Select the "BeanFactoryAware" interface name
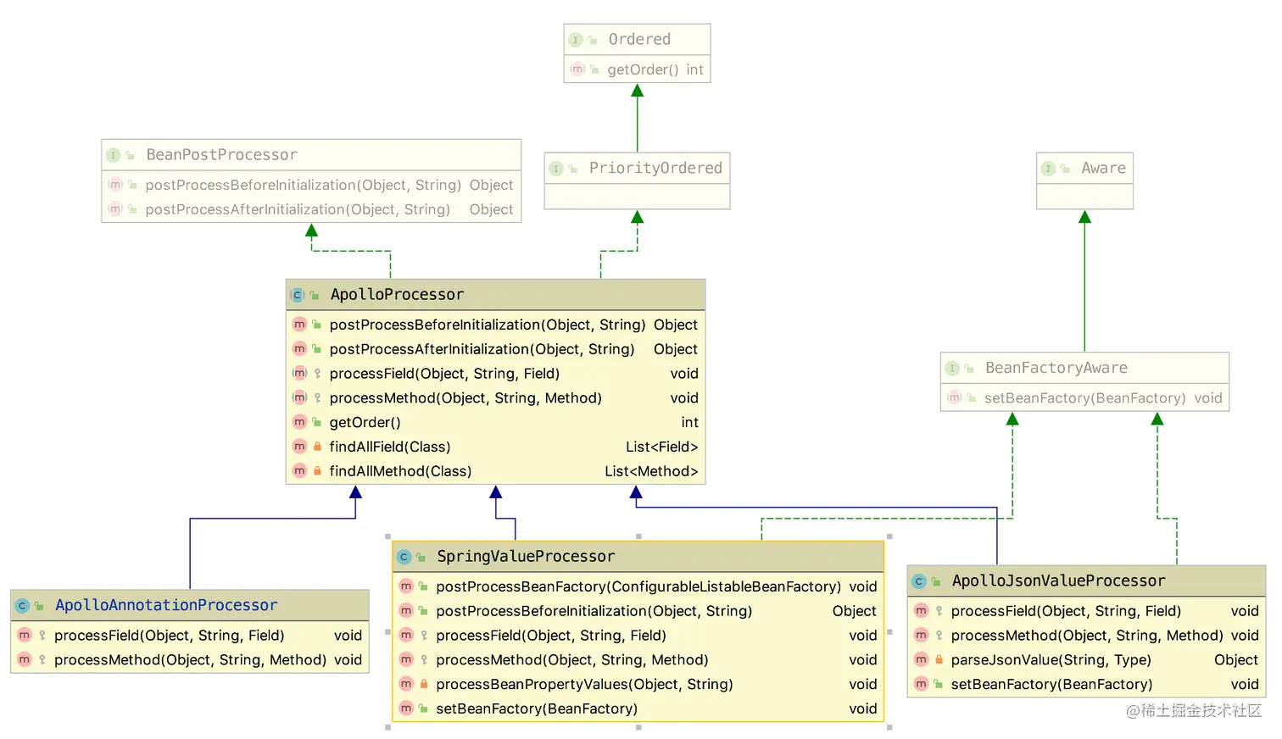The image size is (1282, 739). tap(1056, 369)
